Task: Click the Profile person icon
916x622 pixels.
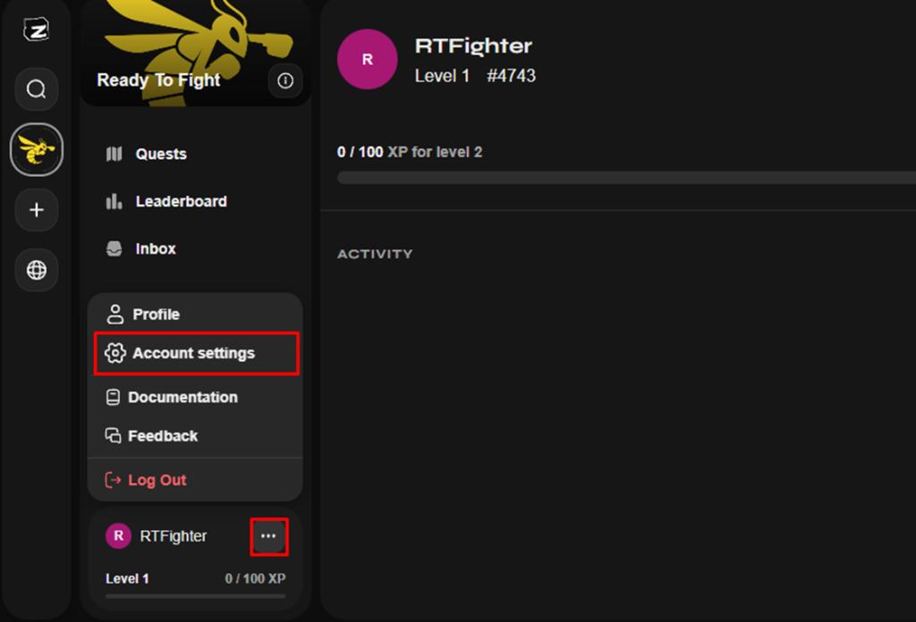Action: point(114,314)
